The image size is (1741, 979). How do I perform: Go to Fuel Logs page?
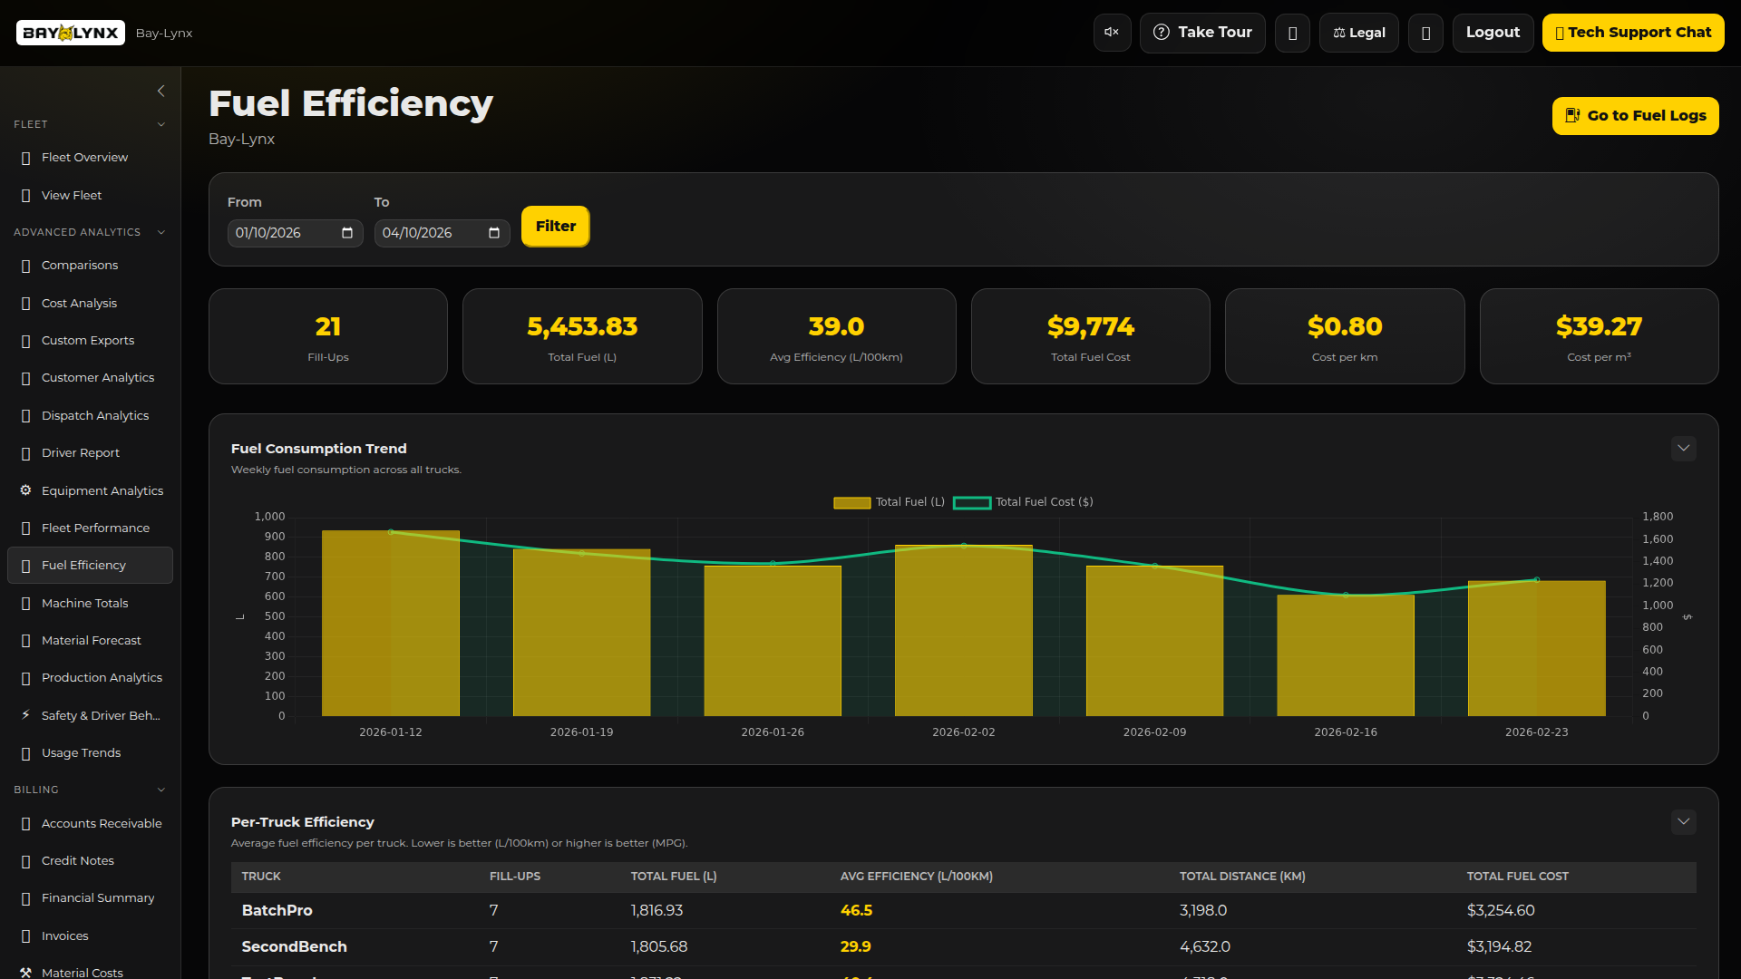coord(1635,116)
